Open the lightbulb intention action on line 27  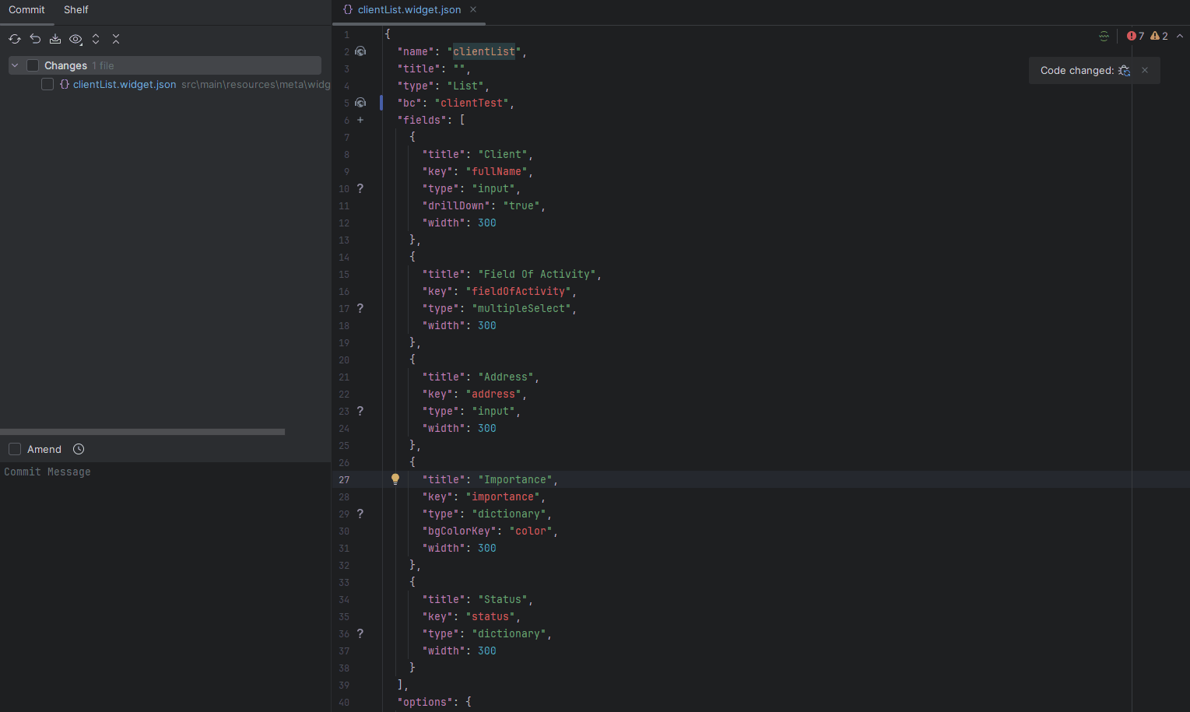(x=395, y=479)
